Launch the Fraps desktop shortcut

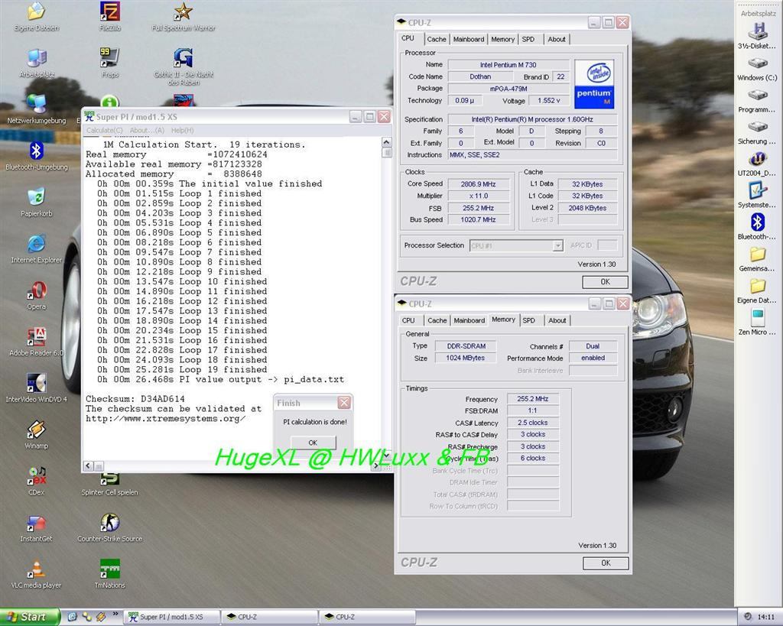click(x=110, y=63)
